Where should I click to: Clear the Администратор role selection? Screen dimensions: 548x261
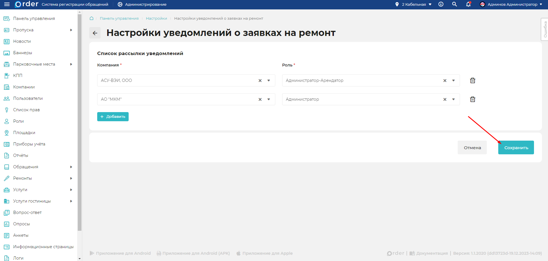pos(445,99)
